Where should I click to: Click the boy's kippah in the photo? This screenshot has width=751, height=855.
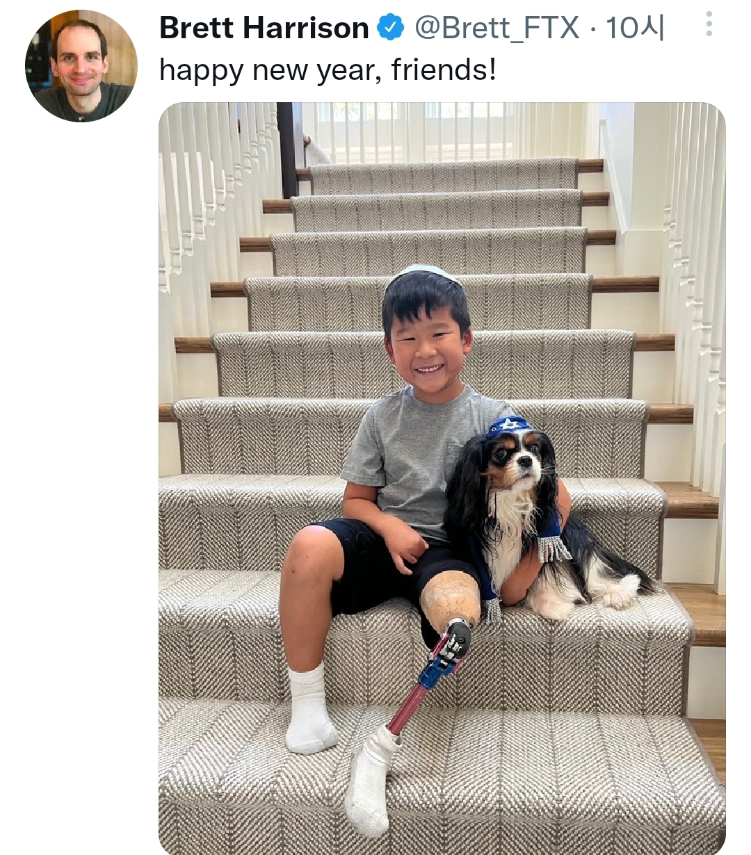point(424,274)
